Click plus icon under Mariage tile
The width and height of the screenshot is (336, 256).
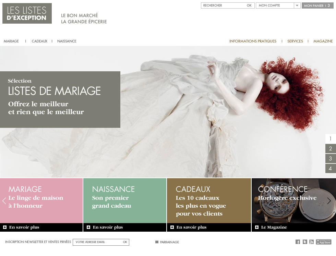(x=5, y=227)
